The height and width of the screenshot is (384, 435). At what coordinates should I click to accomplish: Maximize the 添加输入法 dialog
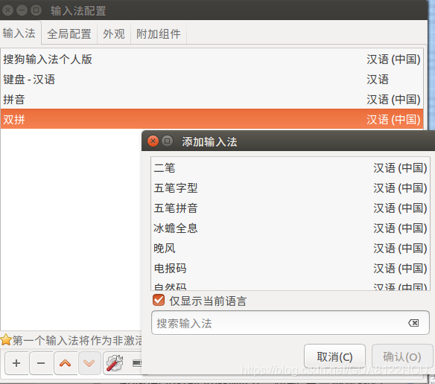click(167, 141)
